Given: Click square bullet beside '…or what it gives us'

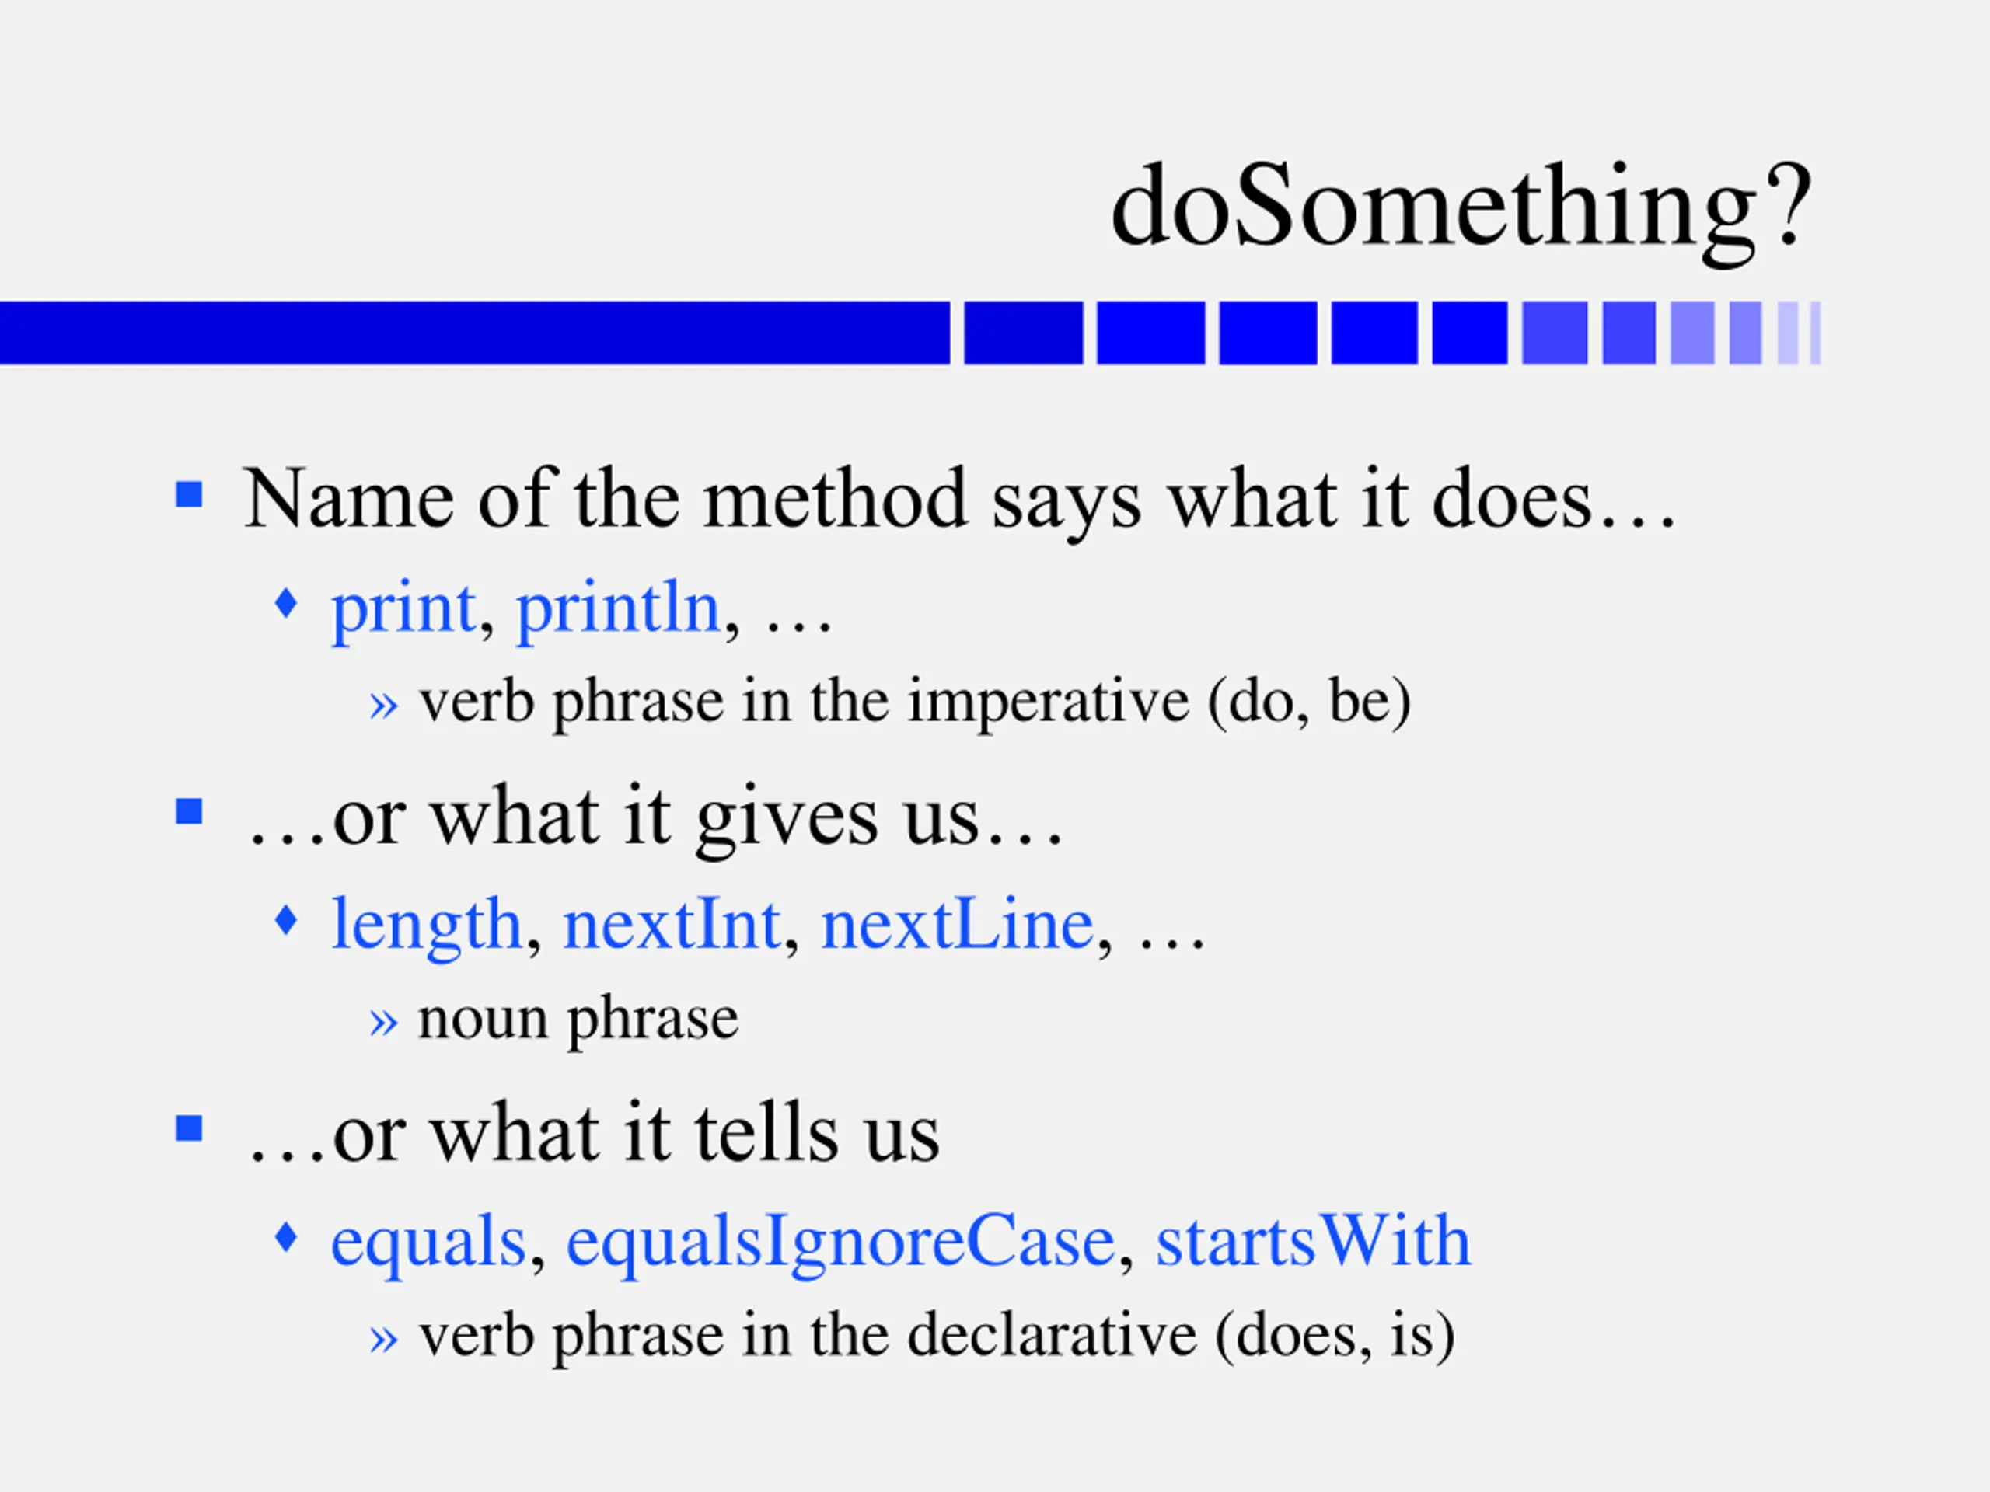Looking at the screenshot, I should coord(189,811).
